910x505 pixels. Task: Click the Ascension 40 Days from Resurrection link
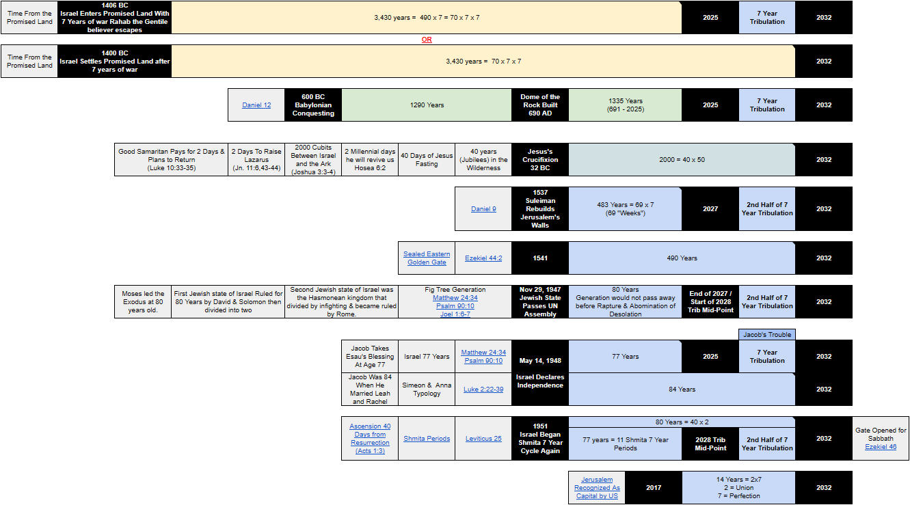tap(370, 439)
